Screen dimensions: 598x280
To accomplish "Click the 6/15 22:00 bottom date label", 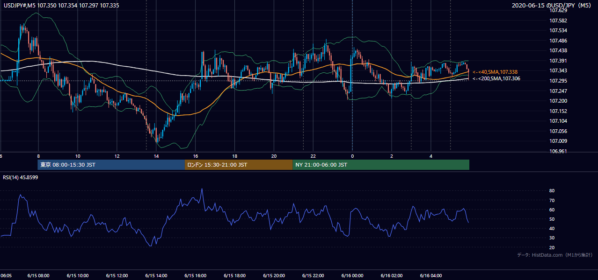I will coord(313,276).
